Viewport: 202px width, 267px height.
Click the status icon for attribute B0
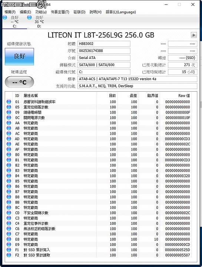point(9,155)
